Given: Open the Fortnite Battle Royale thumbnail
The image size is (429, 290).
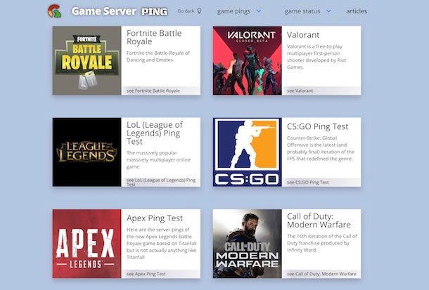Looking at the screenshot, I should 87,60.
